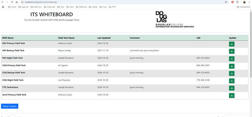Click the Al Capone name cell
Screen dimensions: 252x117
point(63,65)
